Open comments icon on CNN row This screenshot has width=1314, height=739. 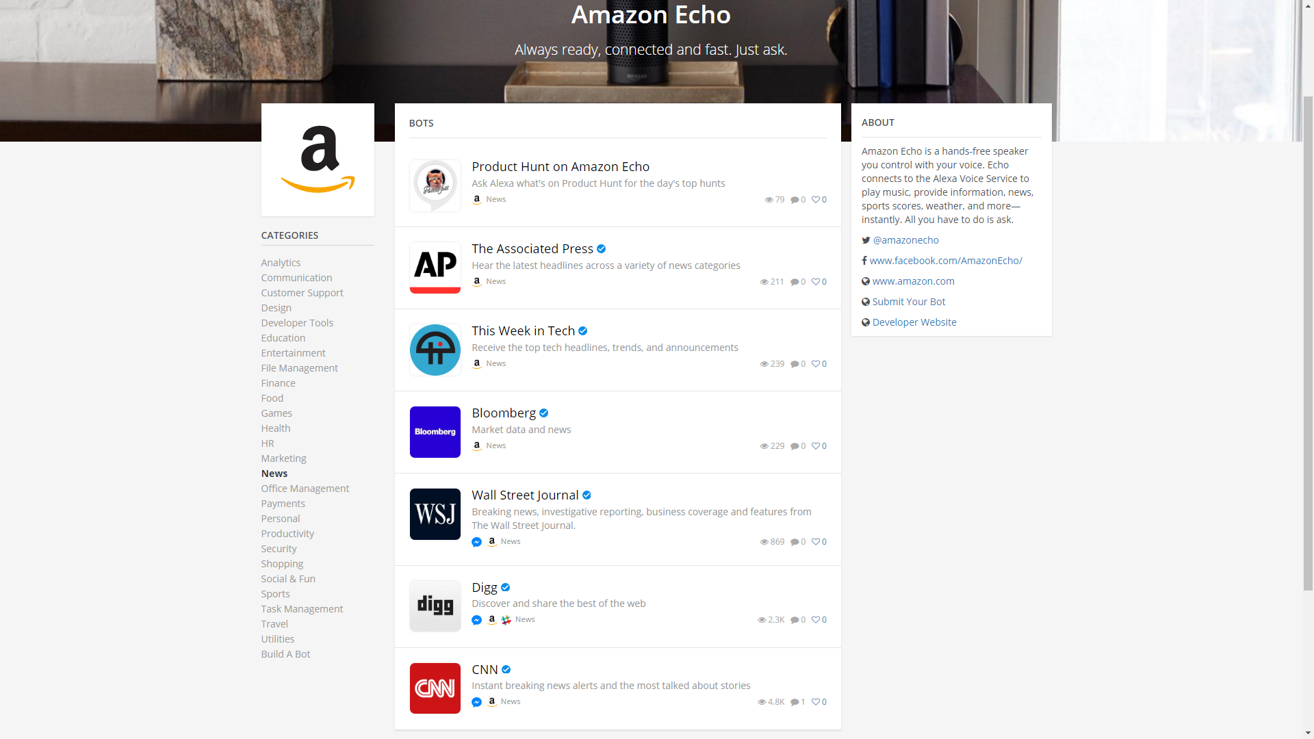(x=795, y=702)
